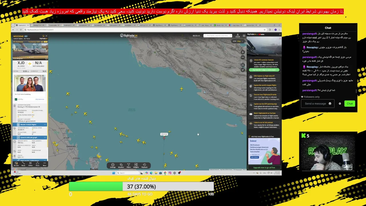
Task: Open the LOG IN account icon
Action: point(238,35)
